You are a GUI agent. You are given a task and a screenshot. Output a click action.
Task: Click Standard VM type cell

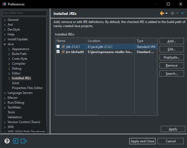pyautogui.click(x=146, y=47)
